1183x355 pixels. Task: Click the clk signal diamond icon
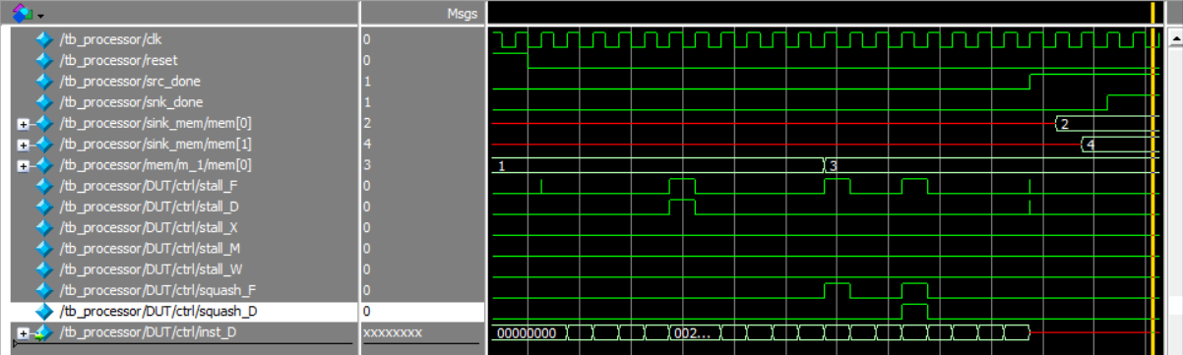coord(43,39)
